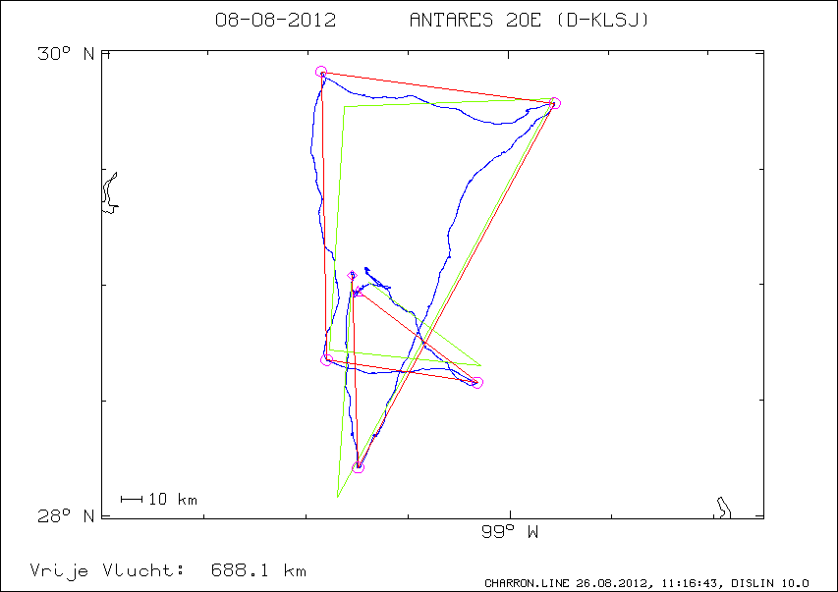Click the CHARRON.LINE footer timestamp text
This screenshot has width=838, height=592.
(x=646, y=583)
